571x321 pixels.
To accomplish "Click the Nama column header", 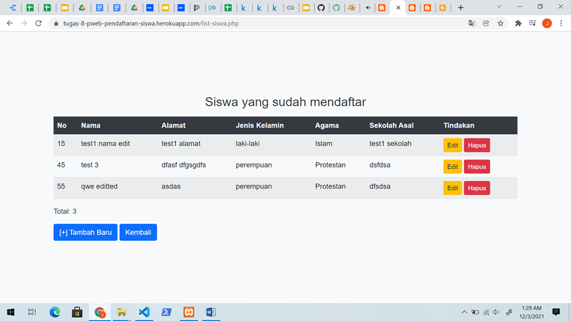I will click(91, 126).
